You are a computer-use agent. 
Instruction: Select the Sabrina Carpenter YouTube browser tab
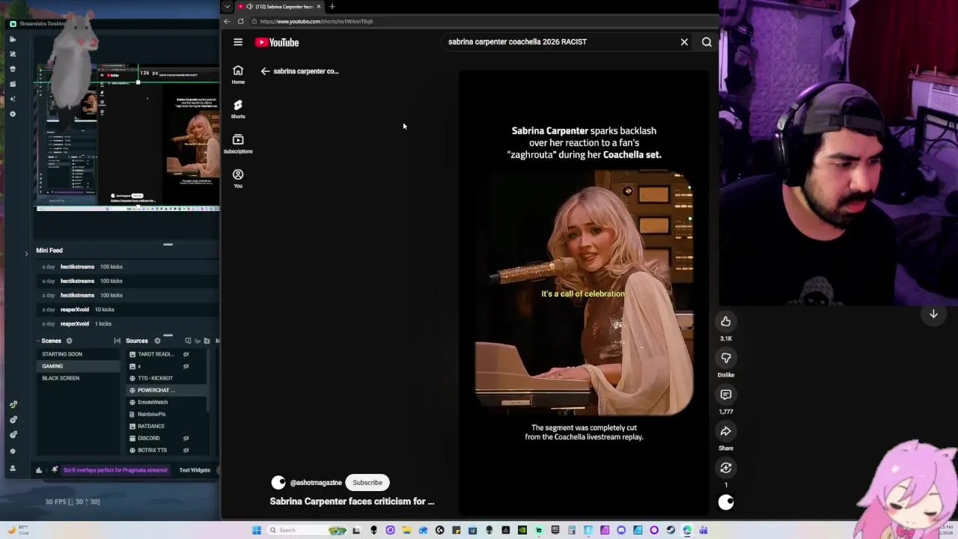pyautogui.click(x=280, y=7)
